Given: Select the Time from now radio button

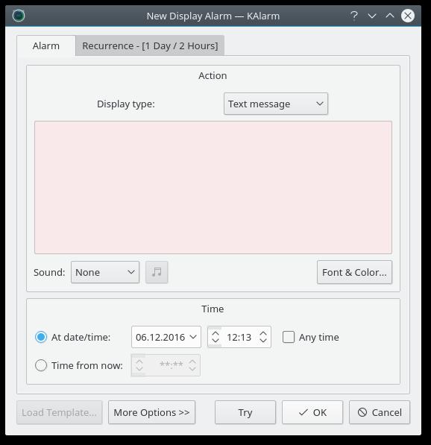Looking at the screenshot, I should tap(41, 365).
